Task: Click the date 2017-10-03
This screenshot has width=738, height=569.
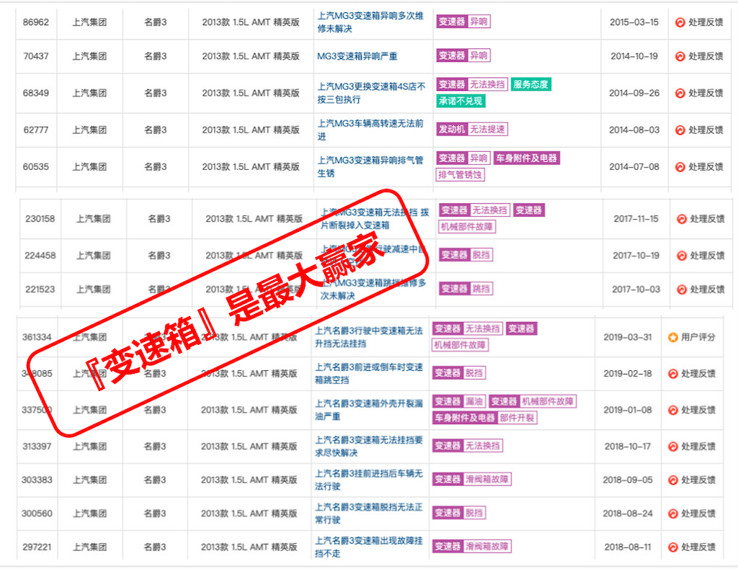Action: 636,290
